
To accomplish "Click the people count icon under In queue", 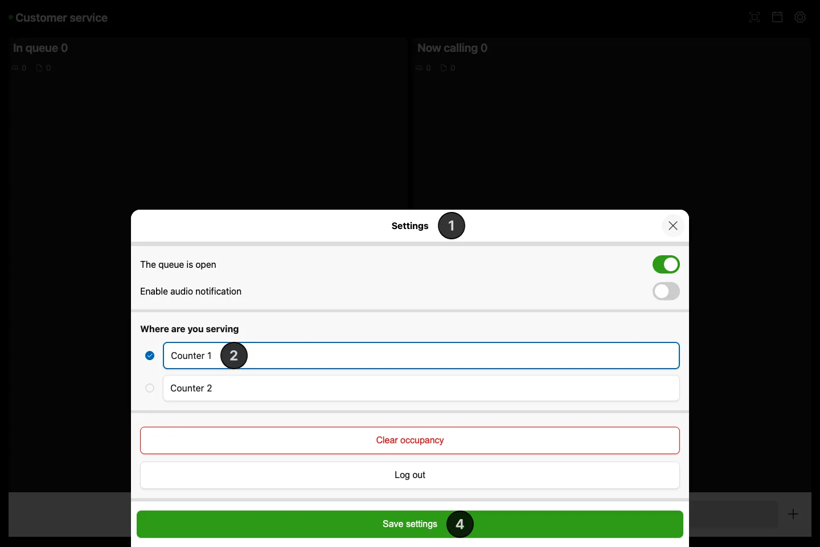I will coord(15,68).
